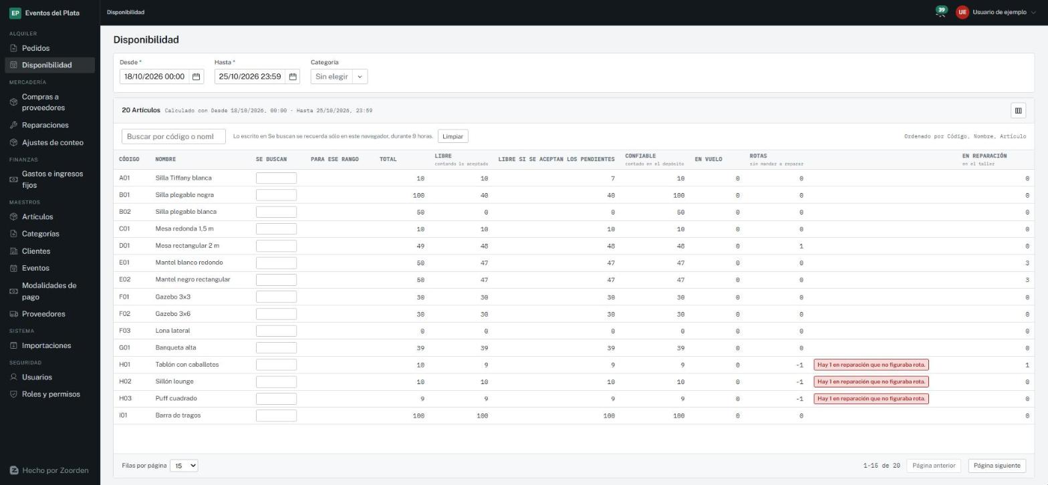Click the Sillón lounge row name
1048x485 pixels.
coord(174,381)
